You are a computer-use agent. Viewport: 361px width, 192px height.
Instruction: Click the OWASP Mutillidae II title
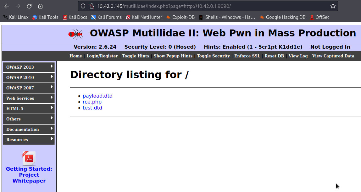coord(223,33)
